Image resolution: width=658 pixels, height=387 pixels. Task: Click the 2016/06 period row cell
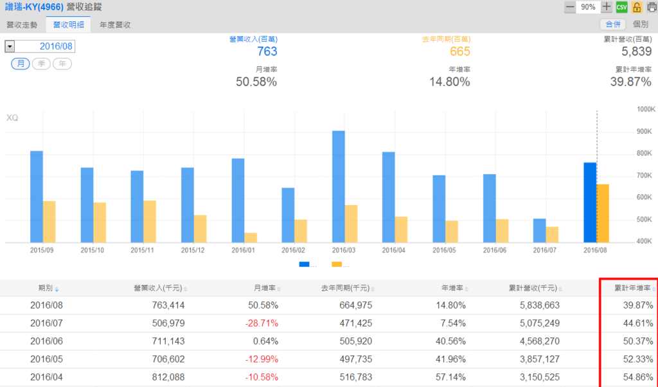pyautogui.click(x=46, y=341)
